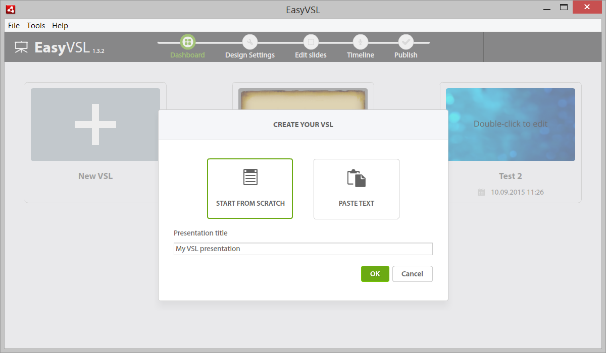The image size is (606, 353).
Task: Select the parchment-style VSL thumbnail
Action: [303, 99]
